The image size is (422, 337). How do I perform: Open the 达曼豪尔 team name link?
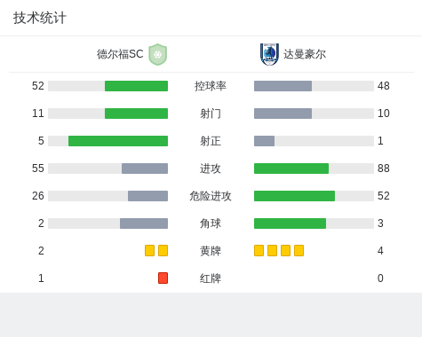pyautogui.click(x=305, y=54)
